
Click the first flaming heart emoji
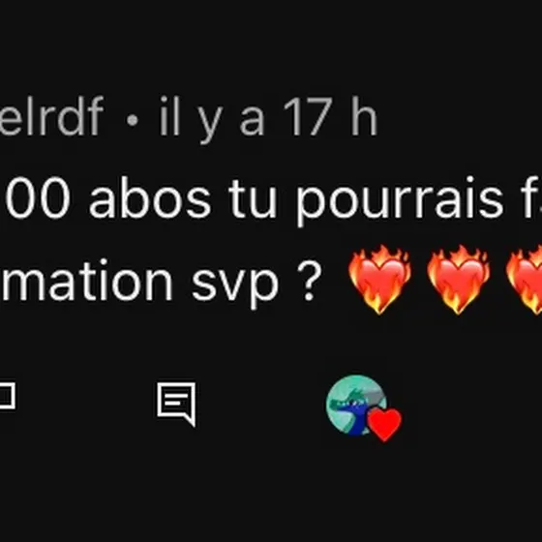[379, 280]
